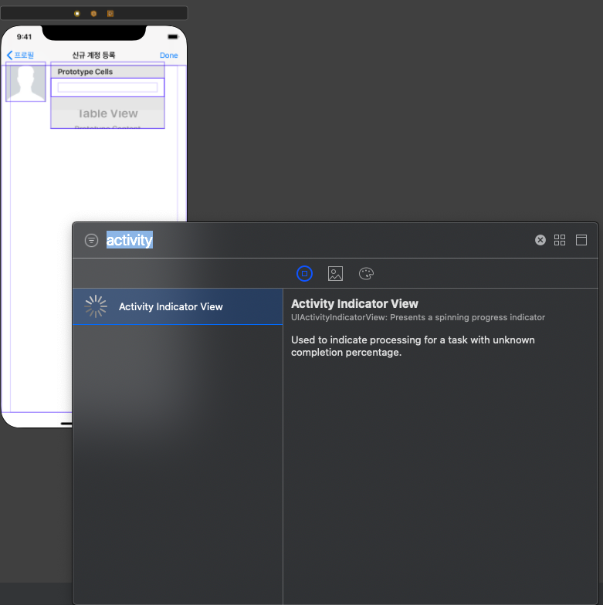Select the Color palette library tab
This screenshot has width=603, height=605.
point(366,273)
